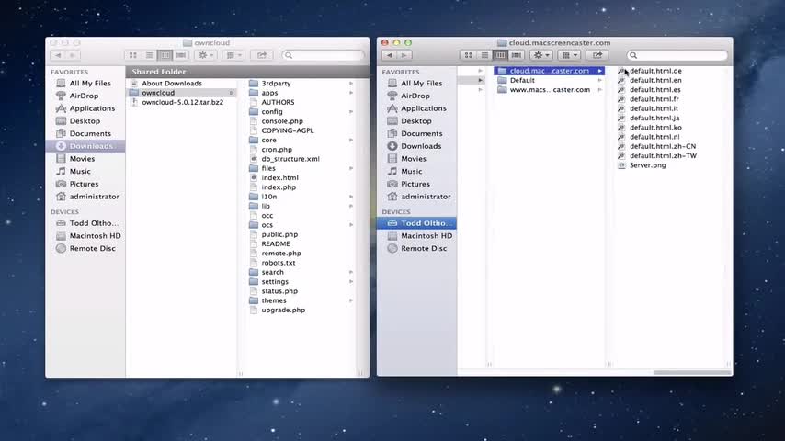Select the owncloud folder in Downloads column
785x441 pixels.
tap(182, 93)
